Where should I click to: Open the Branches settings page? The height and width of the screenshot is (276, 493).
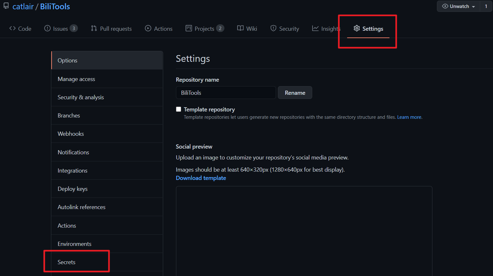107,115
